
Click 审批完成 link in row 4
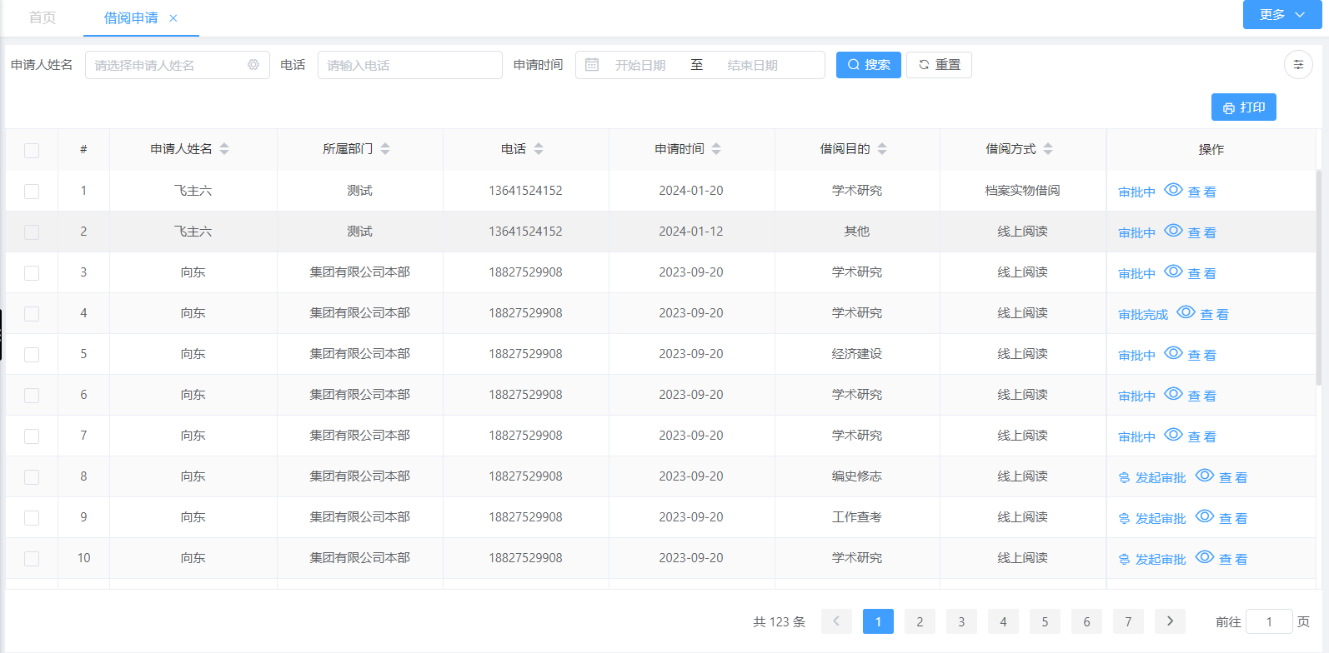[x=1143, y=314]
